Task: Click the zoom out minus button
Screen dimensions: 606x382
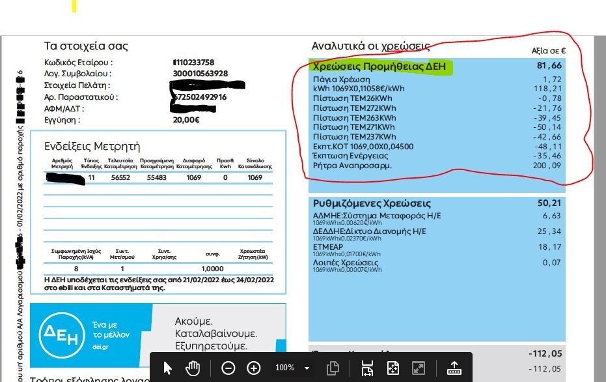Action: click(228, 368)
